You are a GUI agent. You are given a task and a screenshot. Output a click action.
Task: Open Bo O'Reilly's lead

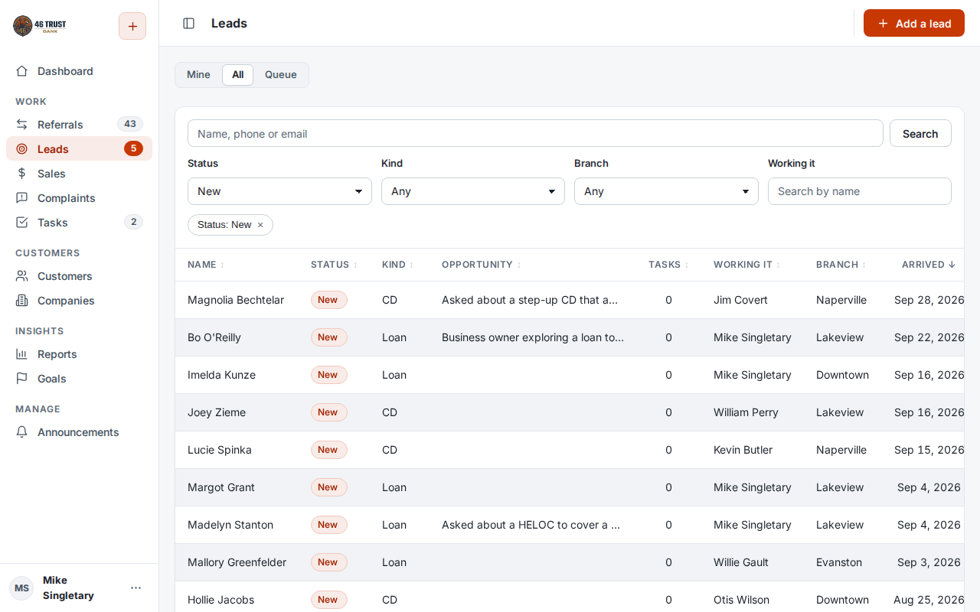click(214, 337)
